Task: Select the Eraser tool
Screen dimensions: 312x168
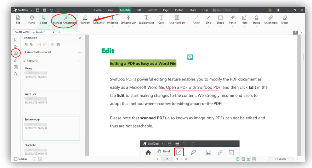Action: pyautogui.click(x=284, y=20)
